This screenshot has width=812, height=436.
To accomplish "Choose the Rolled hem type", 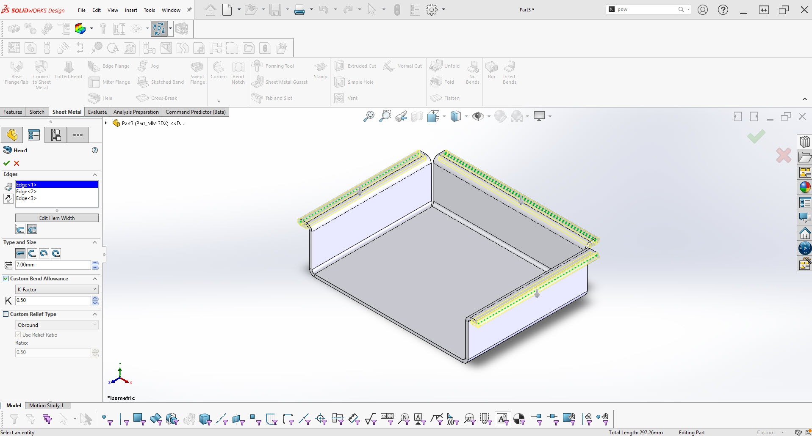I will click(55, 253).
